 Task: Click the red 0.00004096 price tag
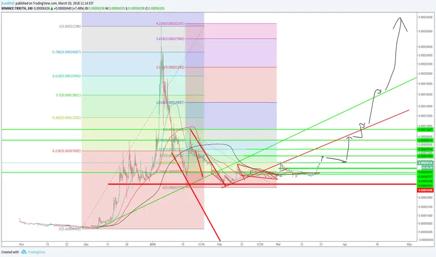click(x=425, y=190)
